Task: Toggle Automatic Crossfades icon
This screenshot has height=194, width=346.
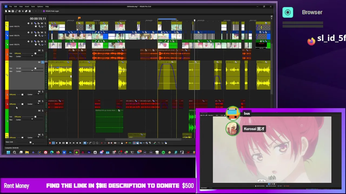Action: pos(138,143)
